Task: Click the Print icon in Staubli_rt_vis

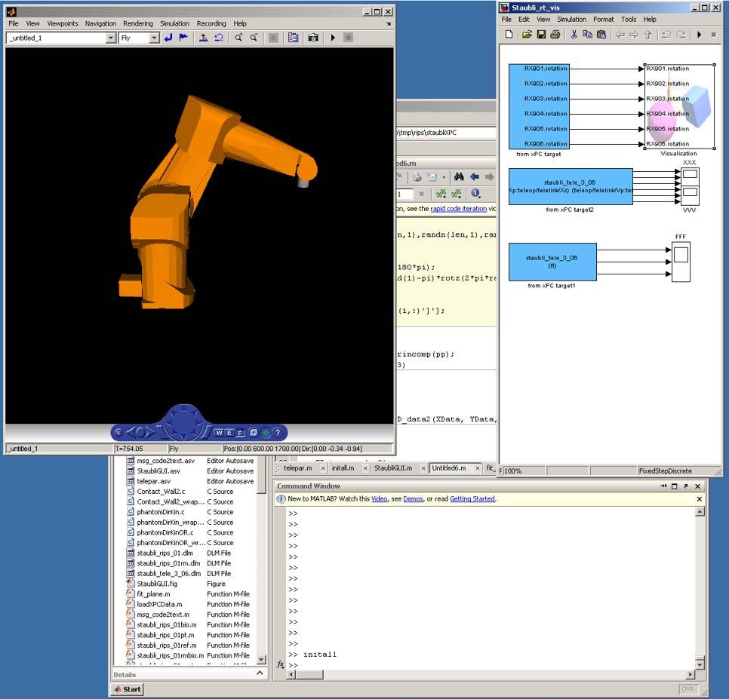Action: pyautogui.click(x=555, y=35)
